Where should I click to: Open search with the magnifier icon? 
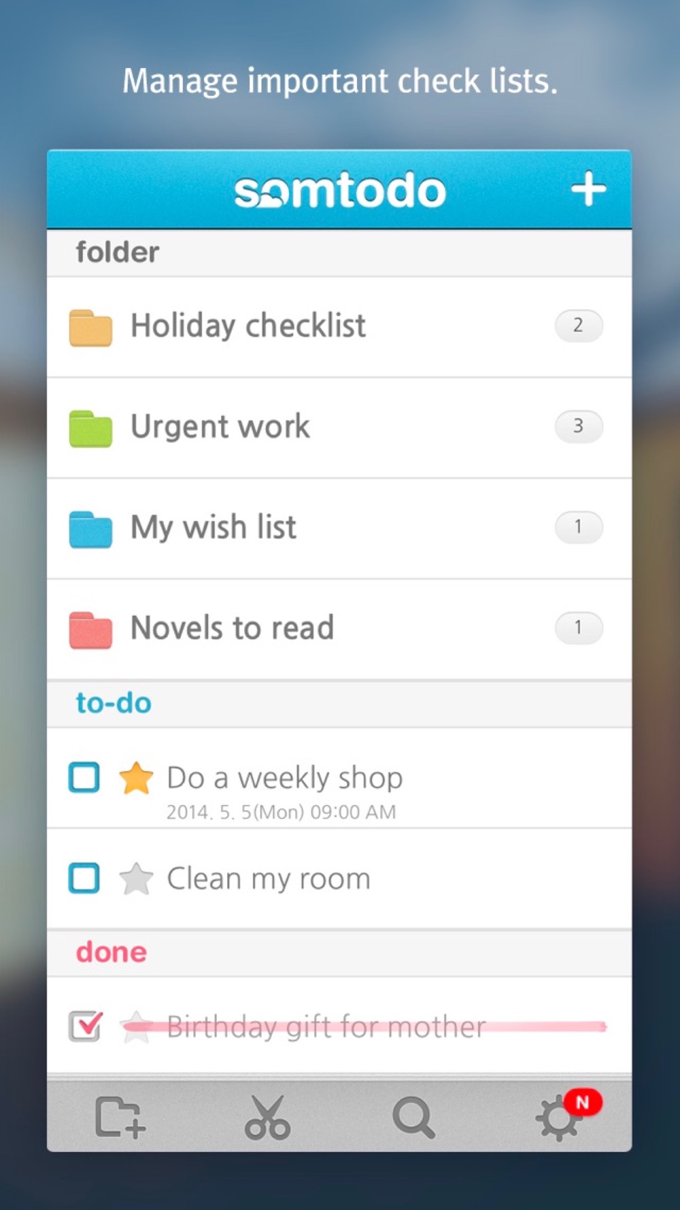[413, 1117]
